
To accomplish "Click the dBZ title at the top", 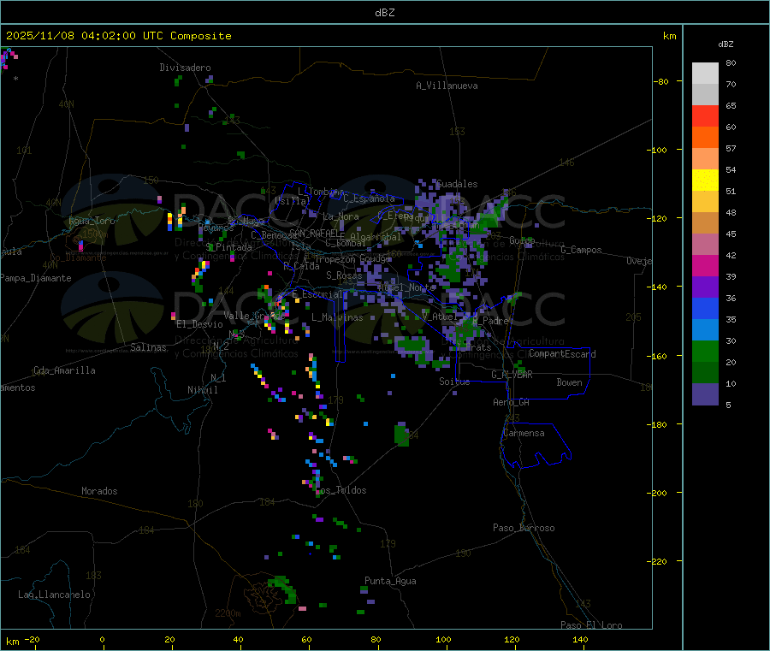I will [384, 13].
